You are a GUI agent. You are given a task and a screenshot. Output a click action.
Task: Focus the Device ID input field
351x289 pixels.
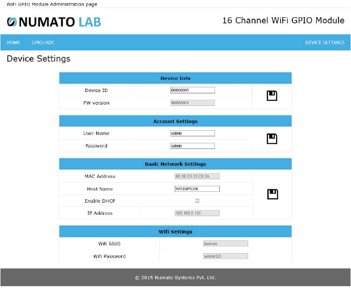[193, 90]
